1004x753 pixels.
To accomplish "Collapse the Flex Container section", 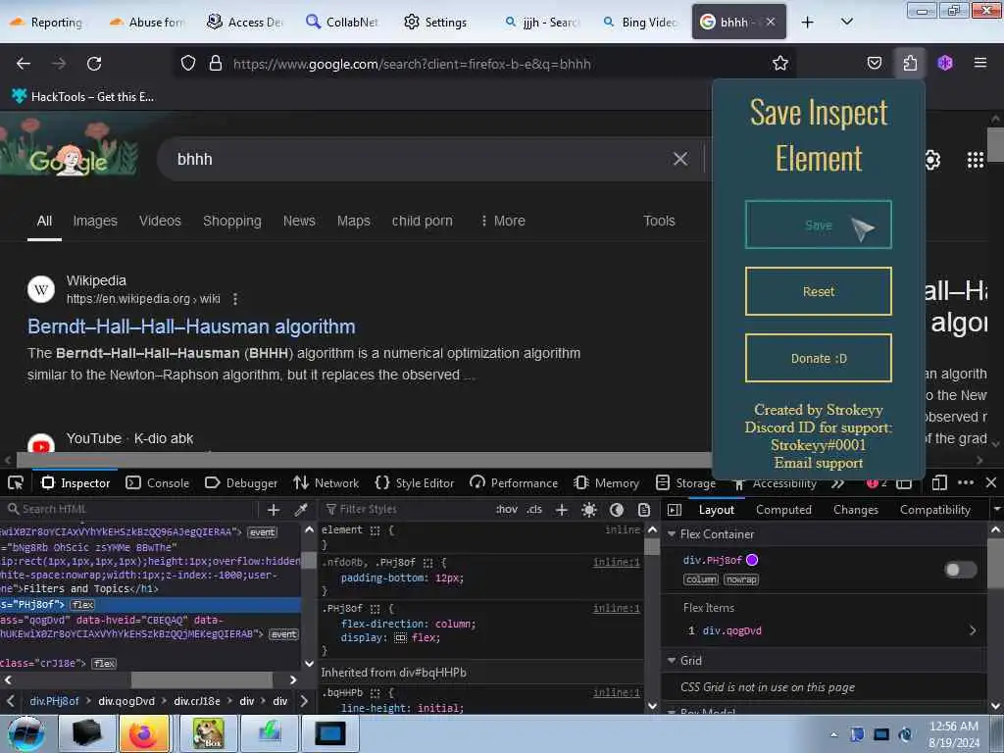I will [x=672, y=534].
